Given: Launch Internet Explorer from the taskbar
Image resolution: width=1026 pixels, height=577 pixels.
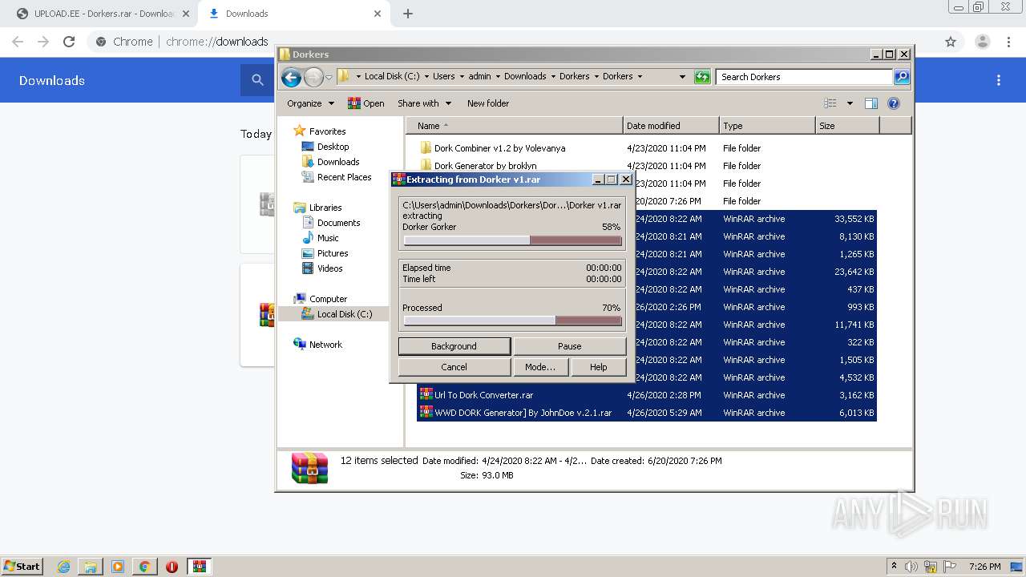Looking at the screenshot, I should (x=63, y=567).
